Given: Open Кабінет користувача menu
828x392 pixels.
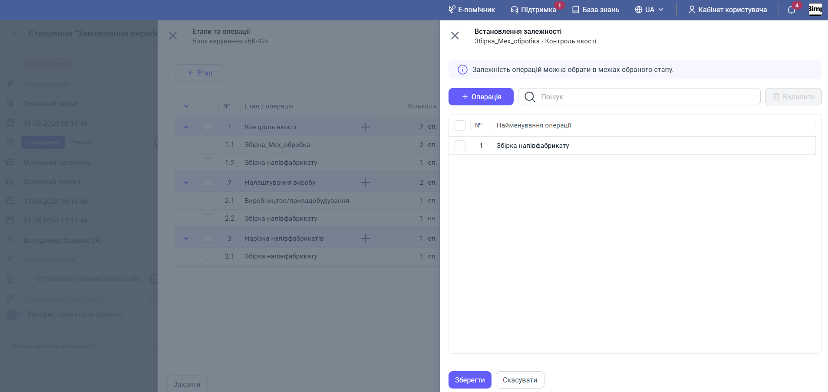Looking at the screenshot, I should tap(728, 10).
